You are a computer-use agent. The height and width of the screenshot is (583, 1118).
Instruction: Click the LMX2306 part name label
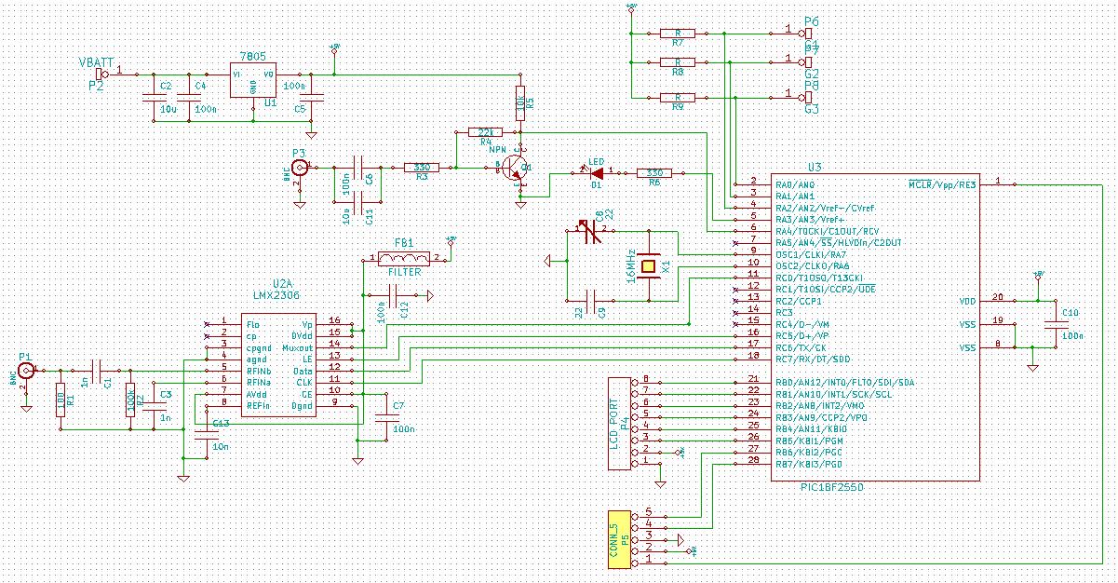tap(275, 294)
